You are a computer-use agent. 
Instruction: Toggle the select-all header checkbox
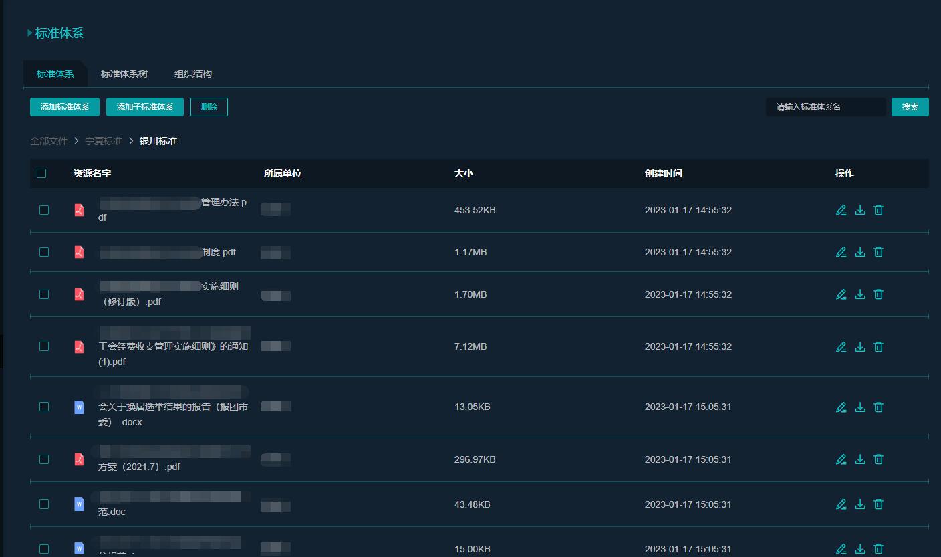tap(41, 173)
